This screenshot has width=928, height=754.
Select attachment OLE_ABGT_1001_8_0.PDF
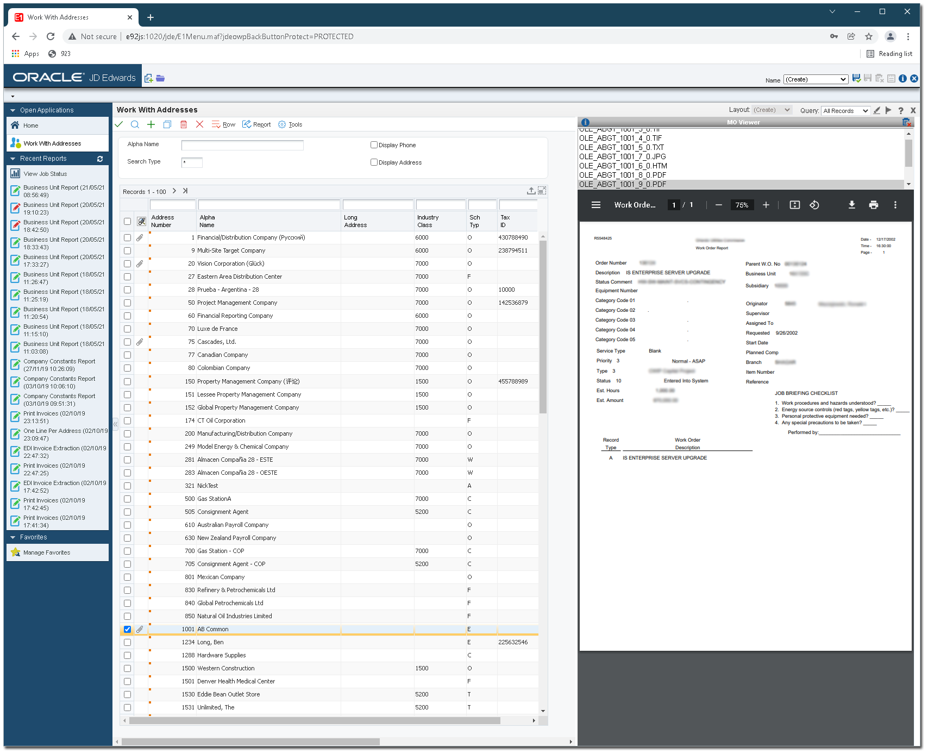(623, 175)
